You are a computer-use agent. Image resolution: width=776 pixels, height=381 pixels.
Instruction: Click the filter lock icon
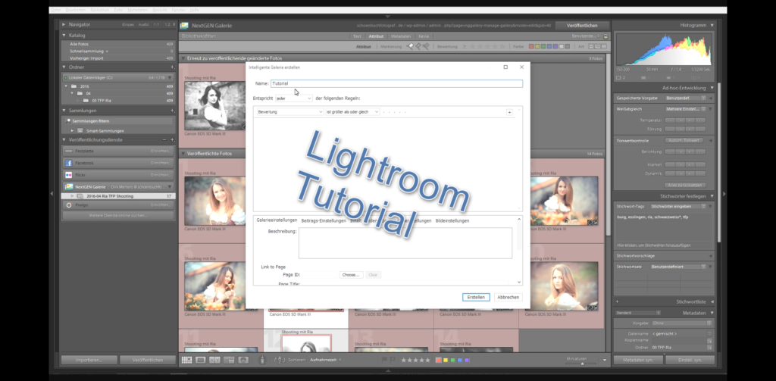point(605,36)
